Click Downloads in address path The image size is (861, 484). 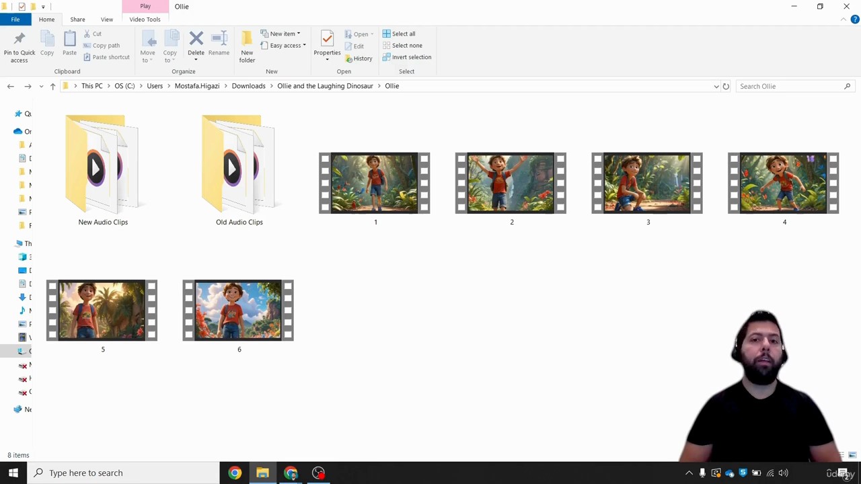tap(248, 86)
